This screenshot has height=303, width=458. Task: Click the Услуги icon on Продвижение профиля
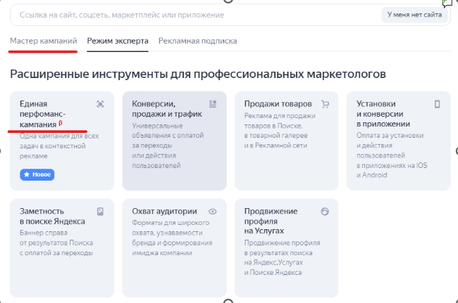325,212
